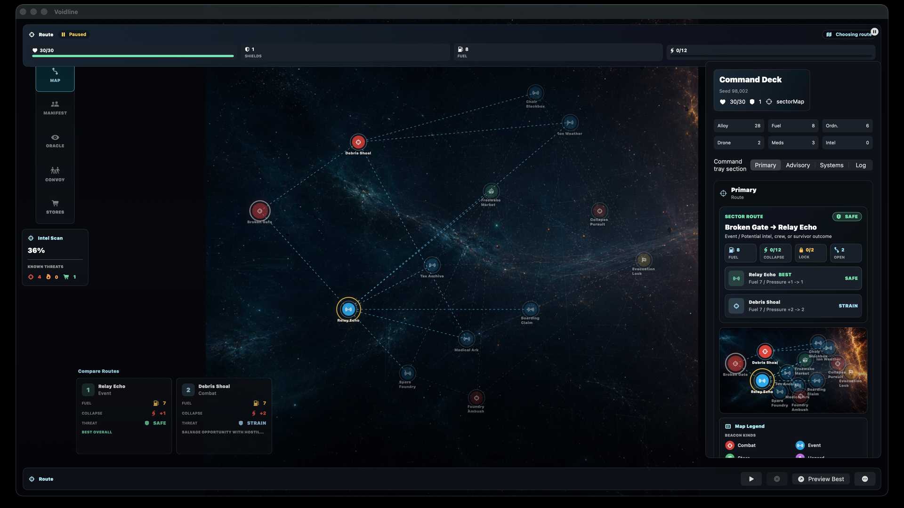
Task: Select the Ion Weather beacon
Action: click(x=570, y=123)
